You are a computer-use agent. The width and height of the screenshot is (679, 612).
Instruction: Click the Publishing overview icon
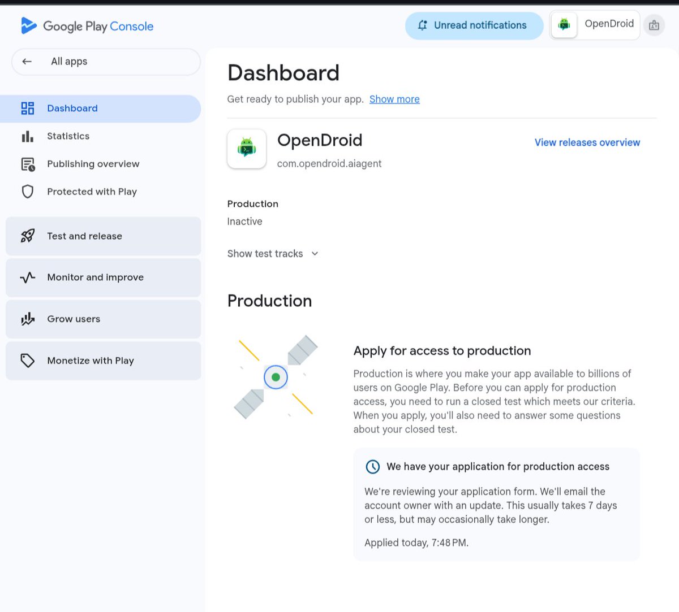pos(28,164)
